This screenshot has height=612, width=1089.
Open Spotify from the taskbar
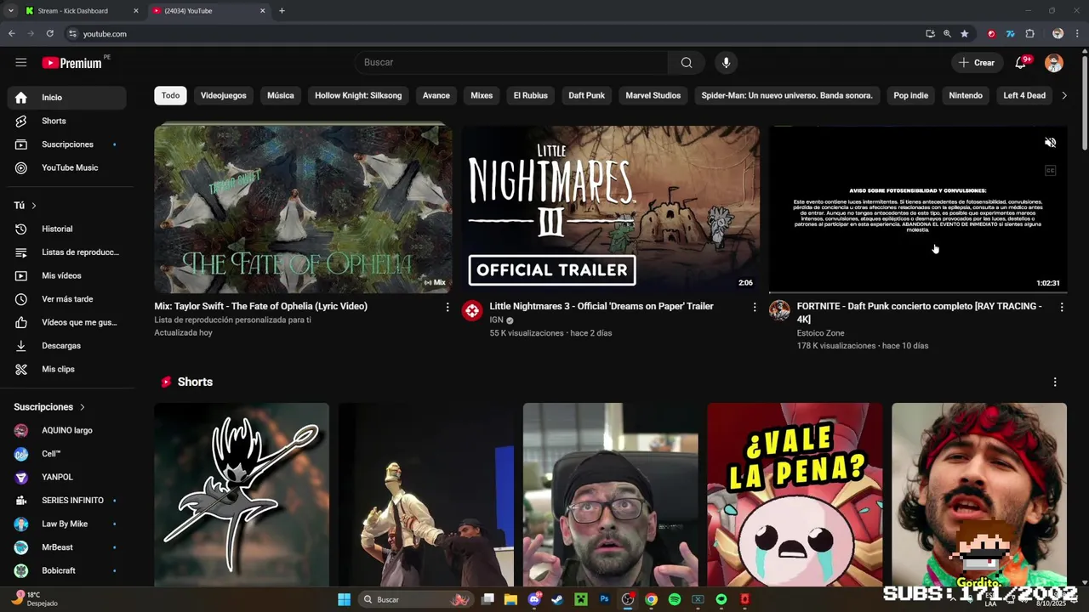click(x=675, y=599)
